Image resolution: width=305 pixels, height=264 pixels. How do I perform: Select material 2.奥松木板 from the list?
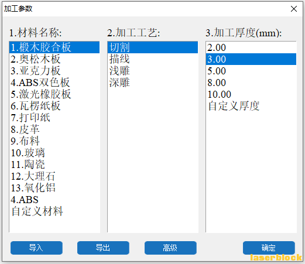pyautogui.click(x=54, y=59)
